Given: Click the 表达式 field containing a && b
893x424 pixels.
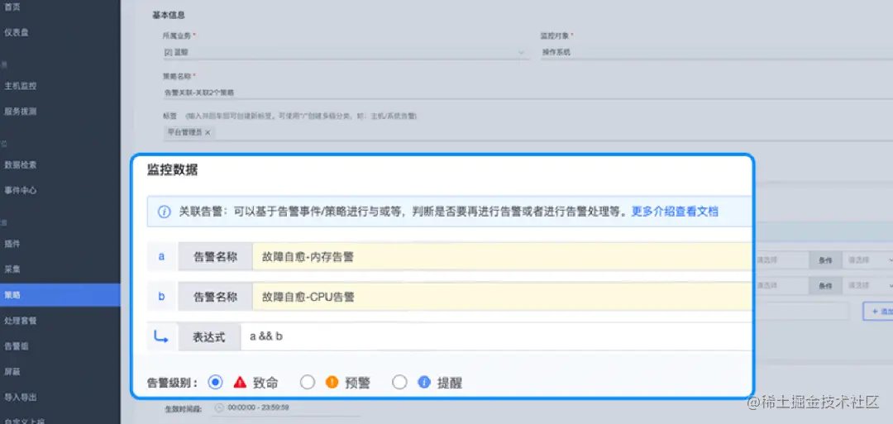Looking at the screenshot, I should [496, 336].
